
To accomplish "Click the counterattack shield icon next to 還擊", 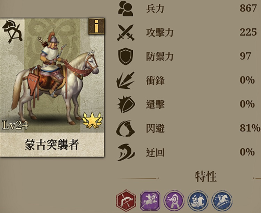I will (x=126, y=105).
